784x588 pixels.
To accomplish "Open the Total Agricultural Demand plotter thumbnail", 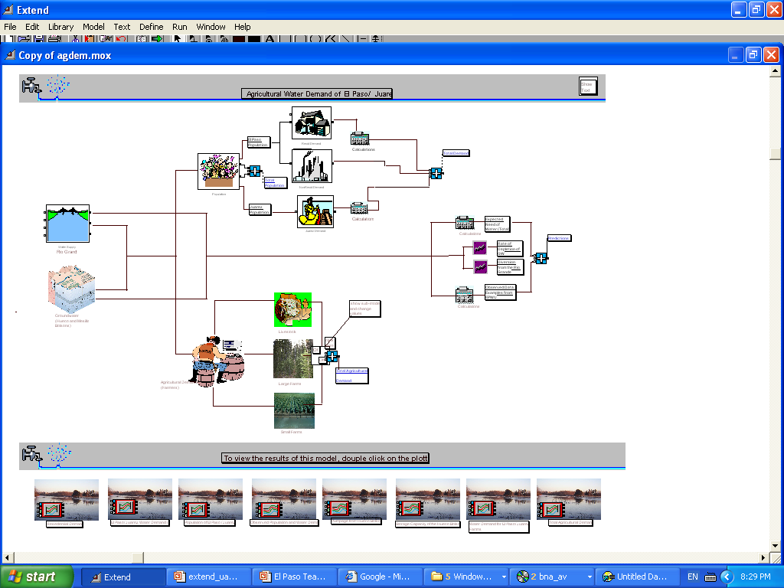I will (569, 501).
